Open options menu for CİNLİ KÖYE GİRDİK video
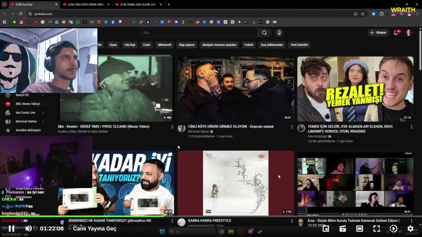This screenshot has height=237, width=422. pyautogui.click(x=292, y=127)
